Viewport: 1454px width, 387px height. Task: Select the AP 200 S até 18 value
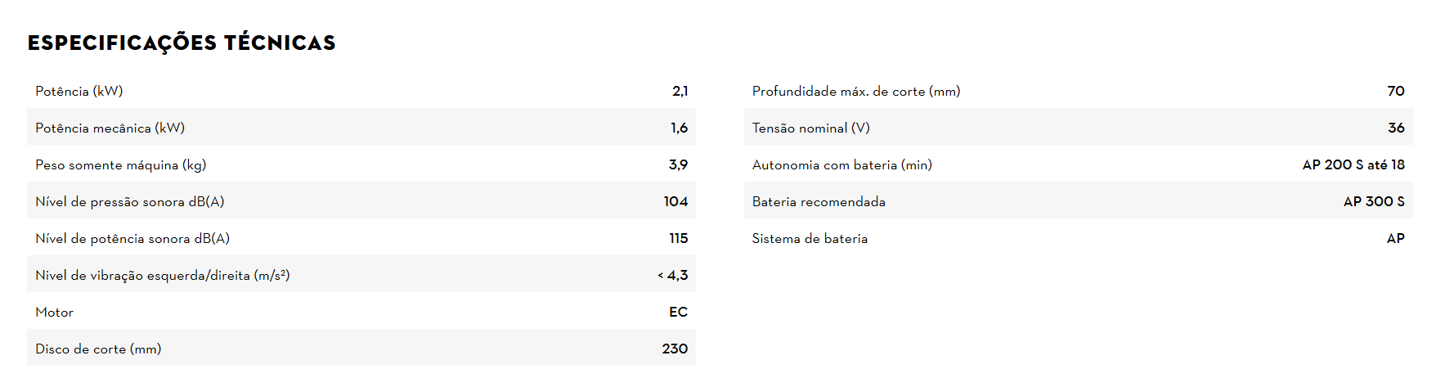(1353, 164)
